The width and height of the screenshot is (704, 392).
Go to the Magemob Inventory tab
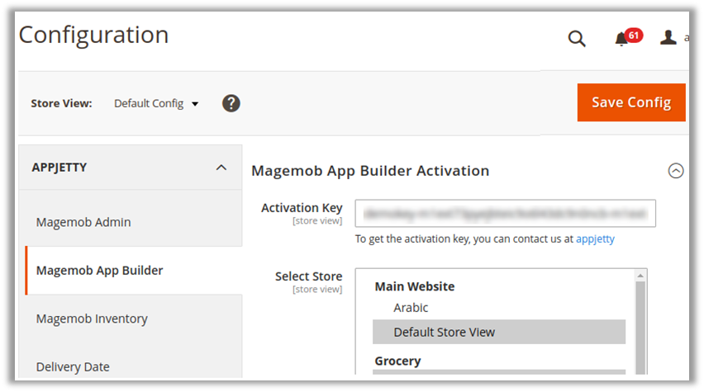(x=92, y=319)
